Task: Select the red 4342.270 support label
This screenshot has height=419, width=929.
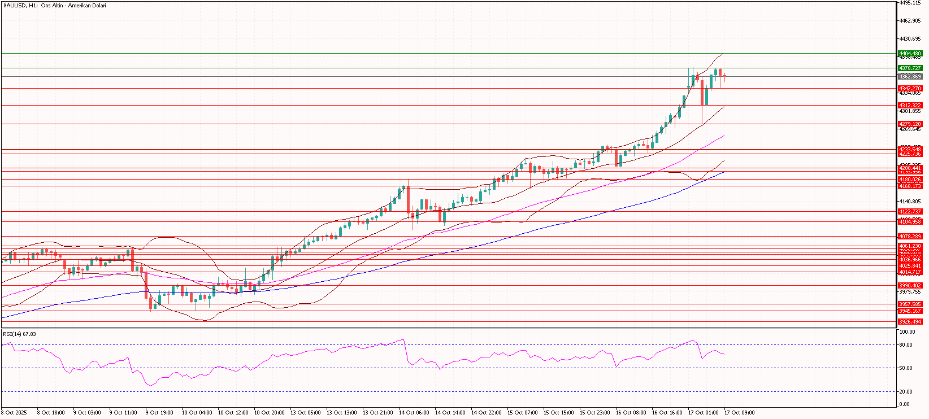Action: (910, 89)
